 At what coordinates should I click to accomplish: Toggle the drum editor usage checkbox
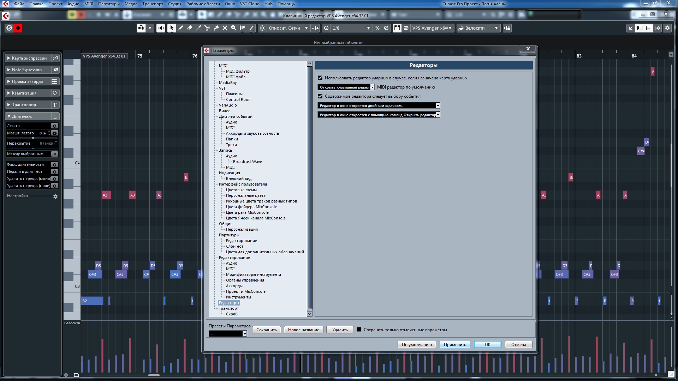click(x=320, y=78)
